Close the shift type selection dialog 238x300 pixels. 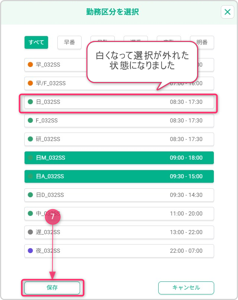tap(227, 12)
